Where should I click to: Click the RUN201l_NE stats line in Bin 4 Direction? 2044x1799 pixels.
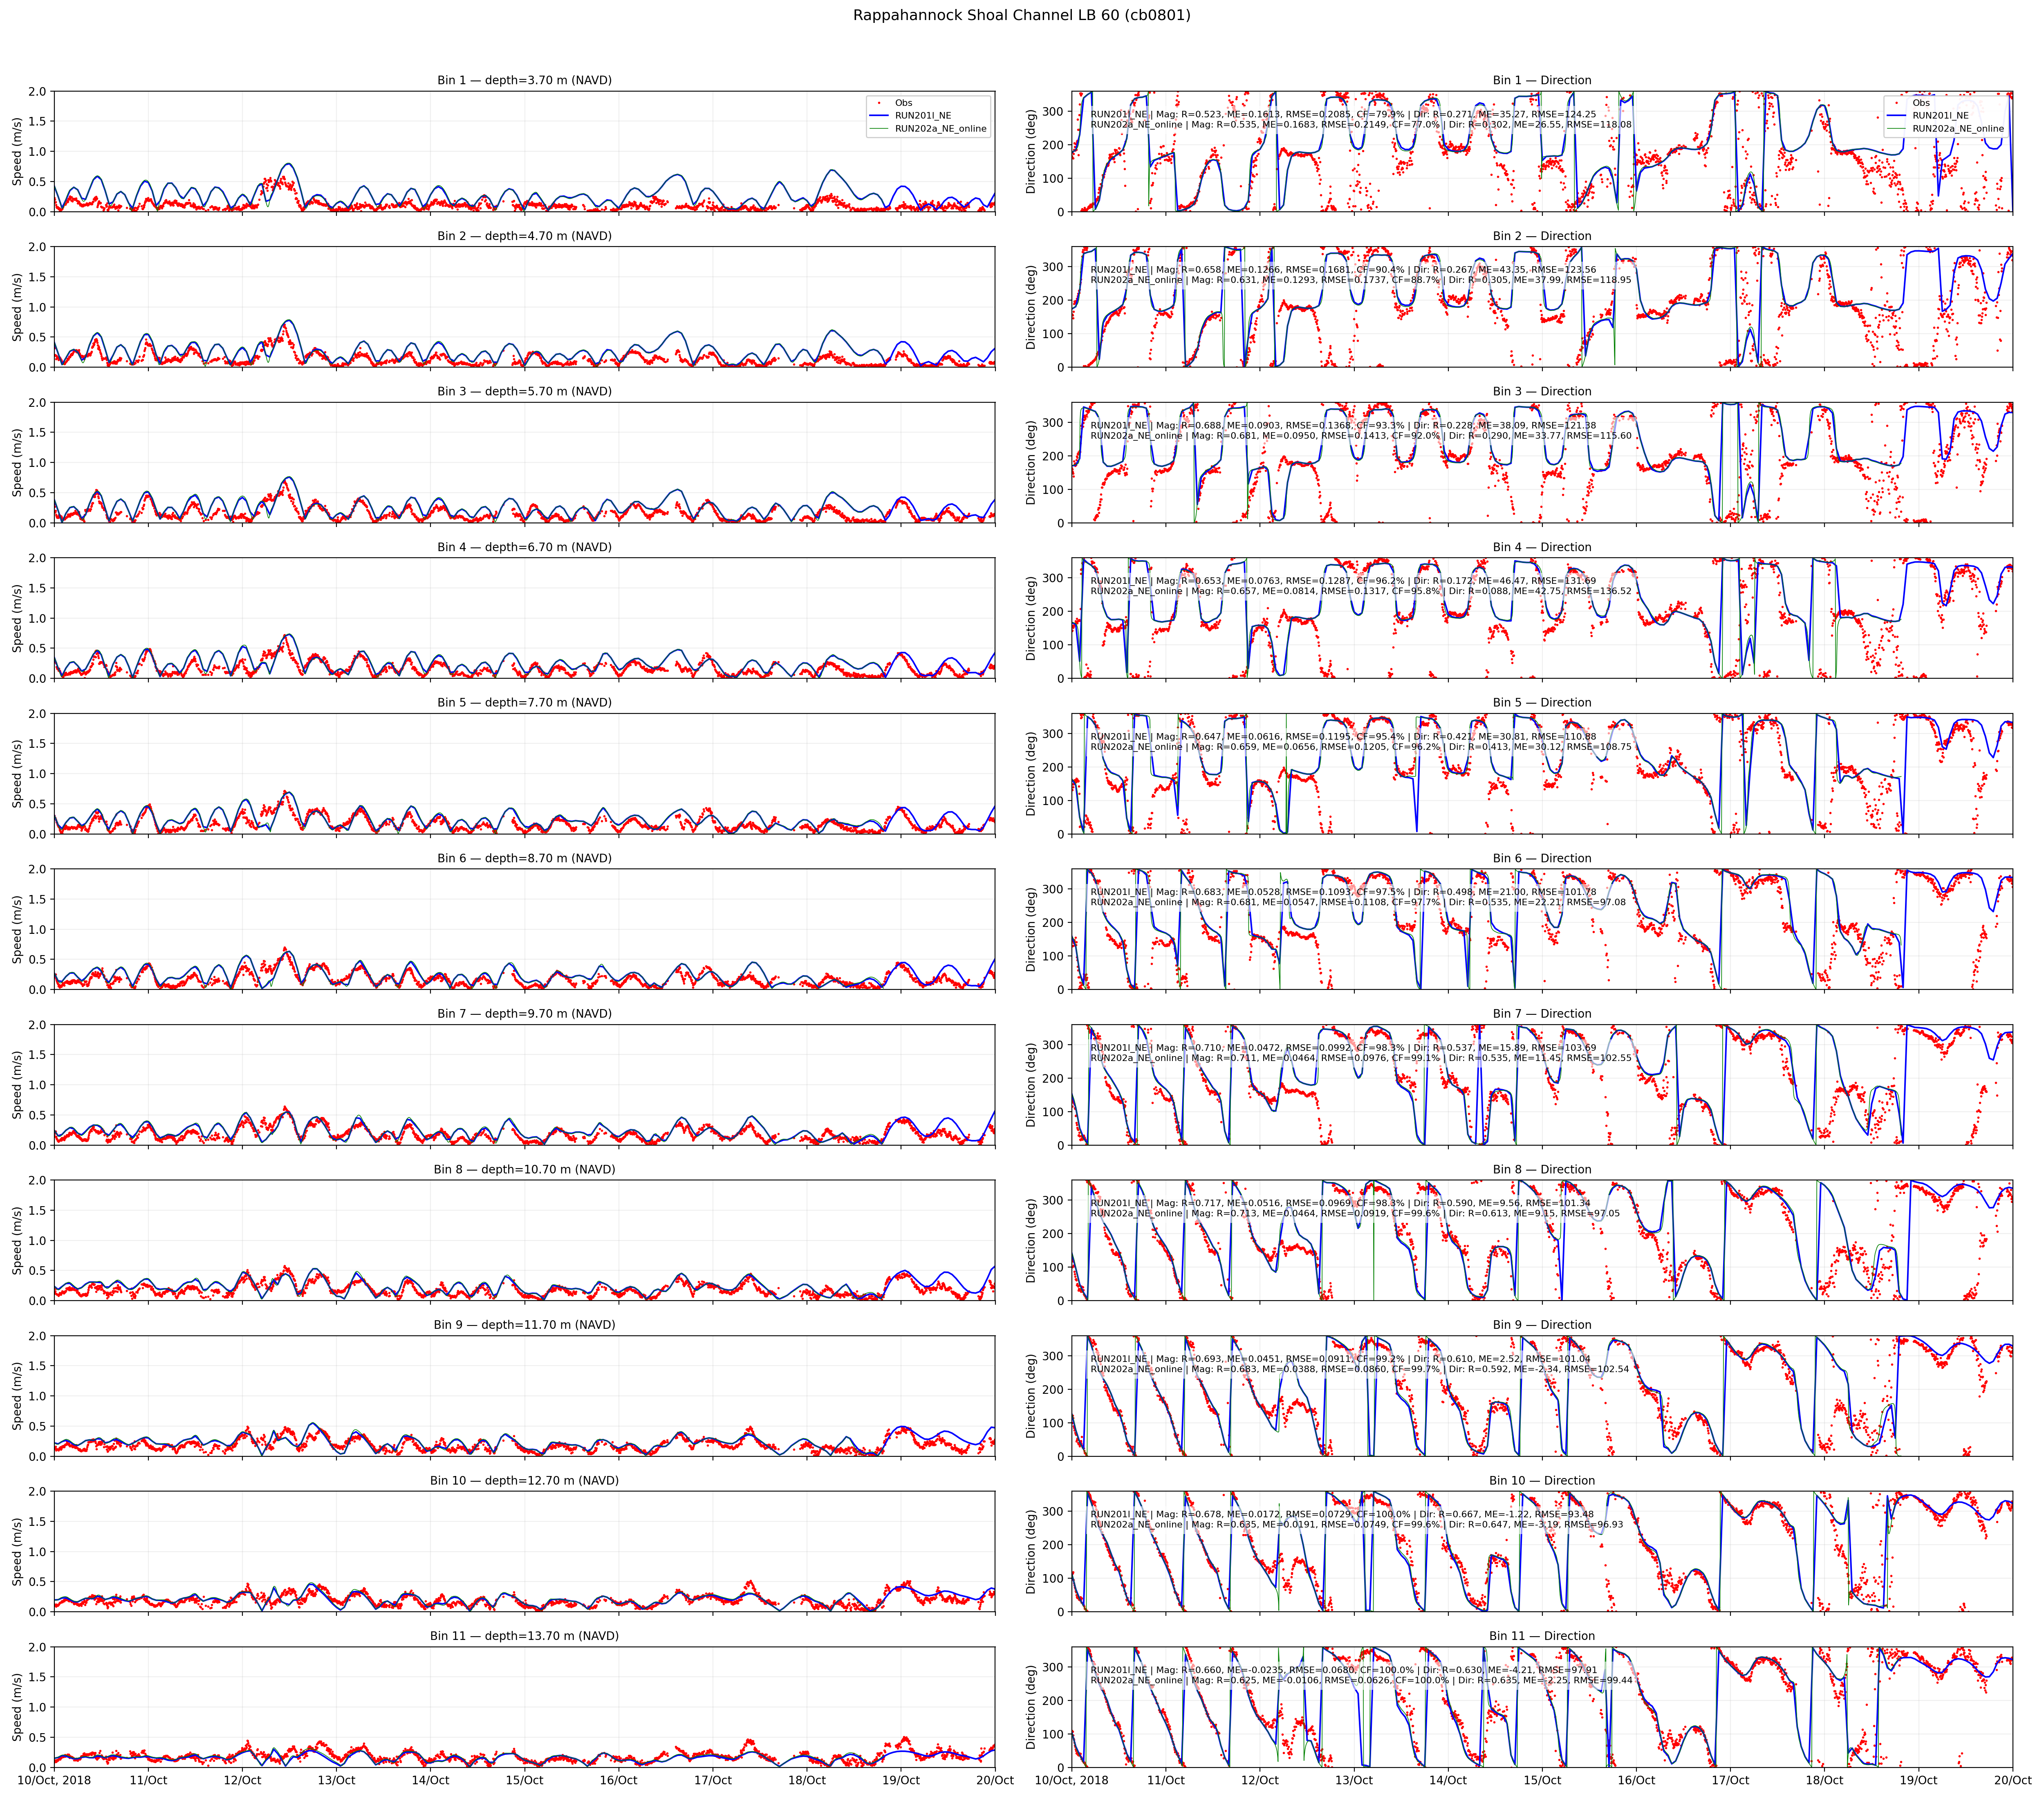tap(1343, 581)
